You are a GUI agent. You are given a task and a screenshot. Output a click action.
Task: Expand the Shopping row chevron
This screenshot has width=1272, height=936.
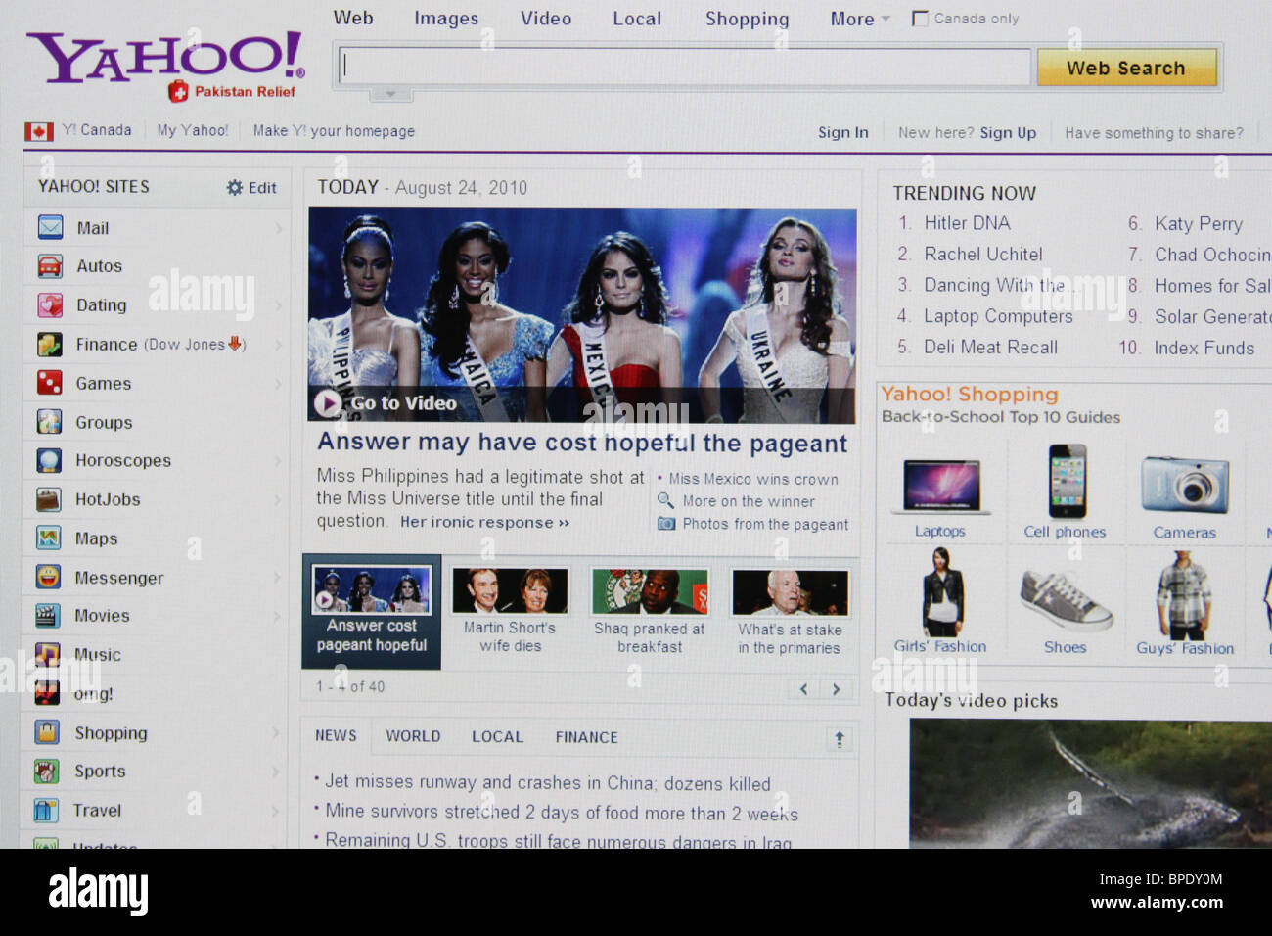pos(276,732)
